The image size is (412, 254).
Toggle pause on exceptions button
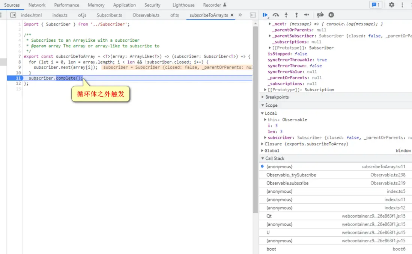(331, 15)
